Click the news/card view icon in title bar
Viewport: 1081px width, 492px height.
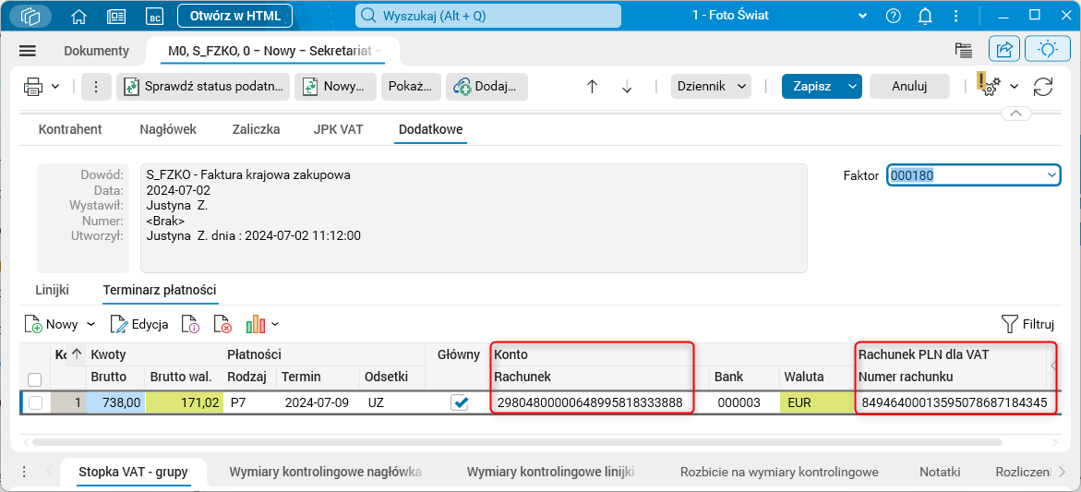pos(115,15)
